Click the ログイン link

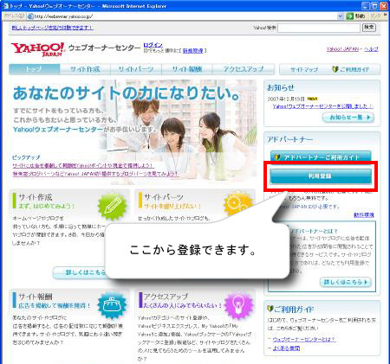pos(153,45)
